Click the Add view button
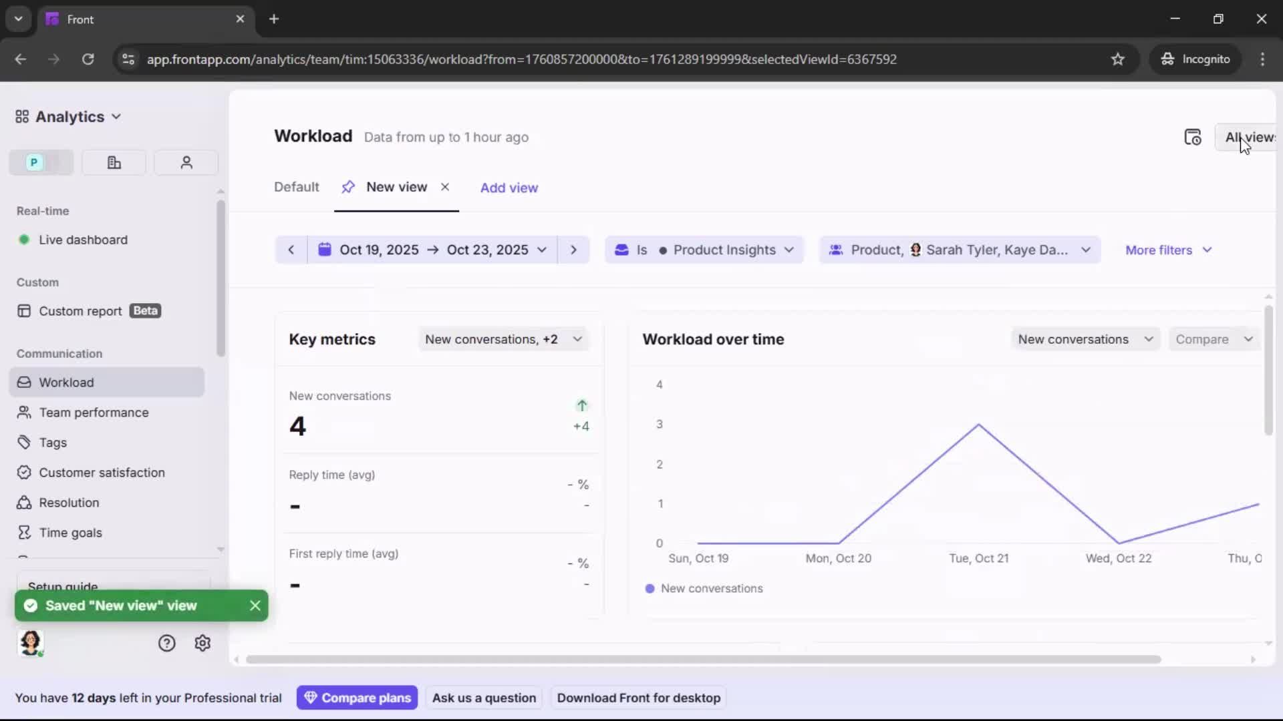1283x721 pixels. coord(509,188)
